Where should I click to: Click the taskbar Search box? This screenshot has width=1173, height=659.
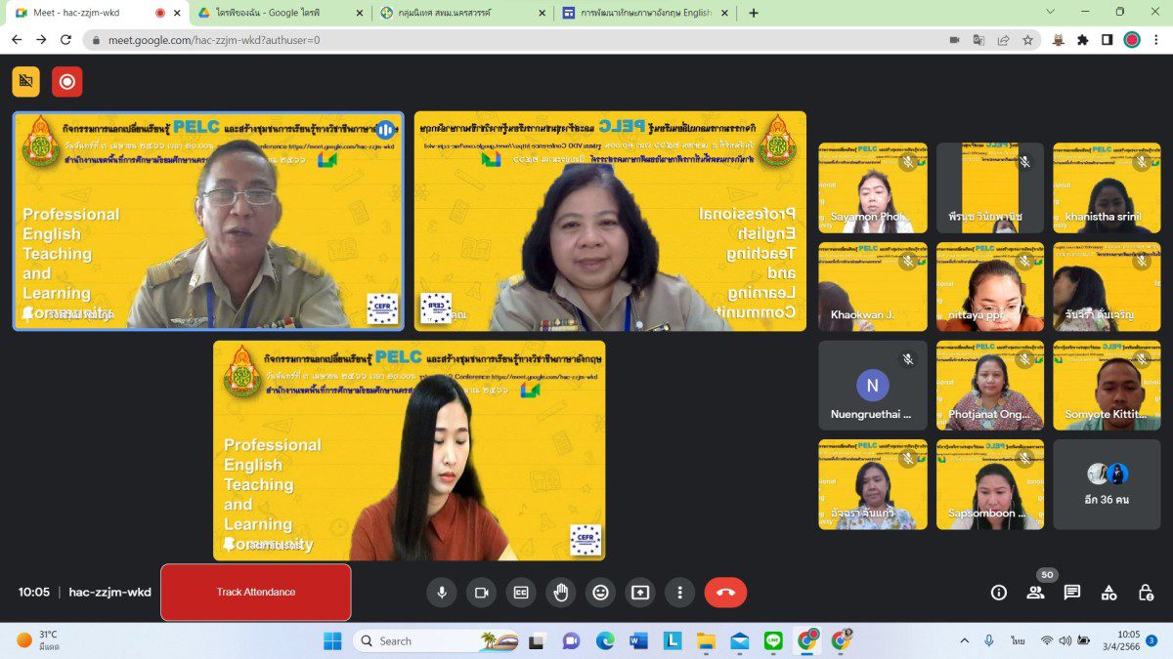pyautogui.click(x=436, y=640)
